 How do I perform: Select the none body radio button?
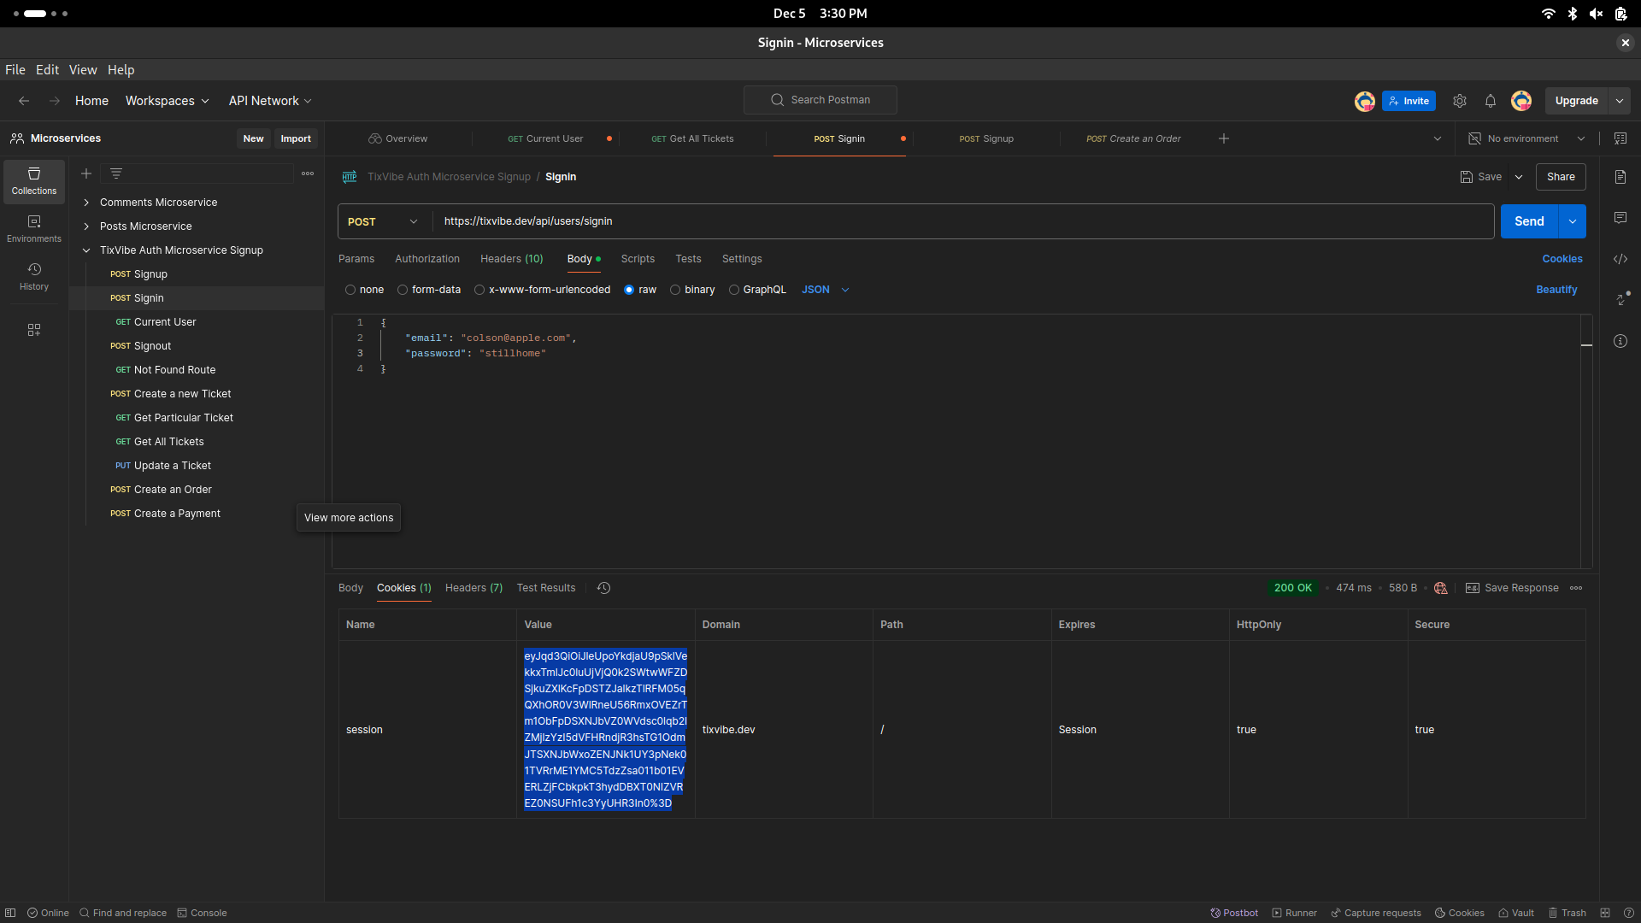[x=350, y=290]
